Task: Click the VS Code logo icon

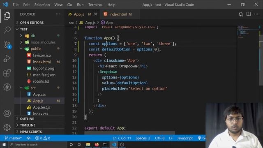Action: pos(5,5)
